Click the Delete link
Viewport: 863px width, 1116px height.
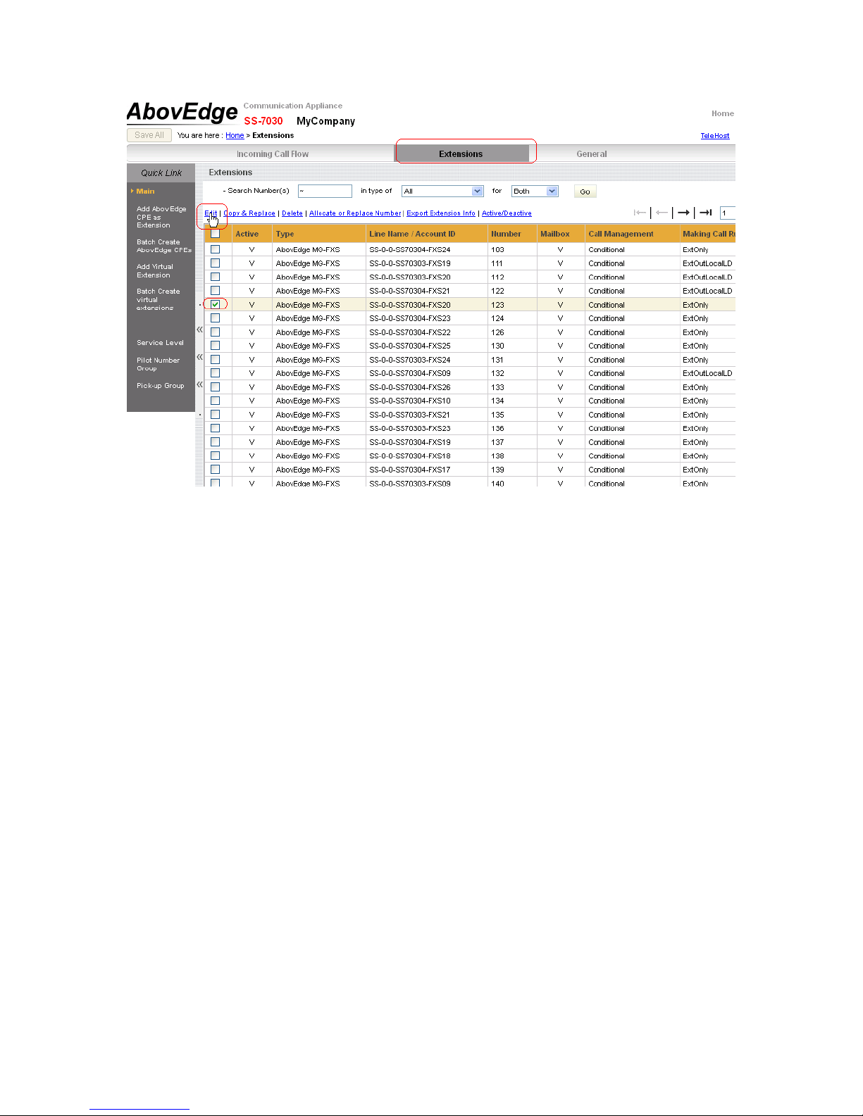pos(292,213)
